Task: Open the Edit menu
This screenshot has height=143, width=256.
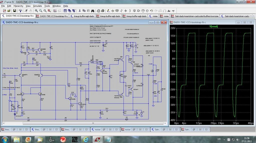Action: point(9,6)
